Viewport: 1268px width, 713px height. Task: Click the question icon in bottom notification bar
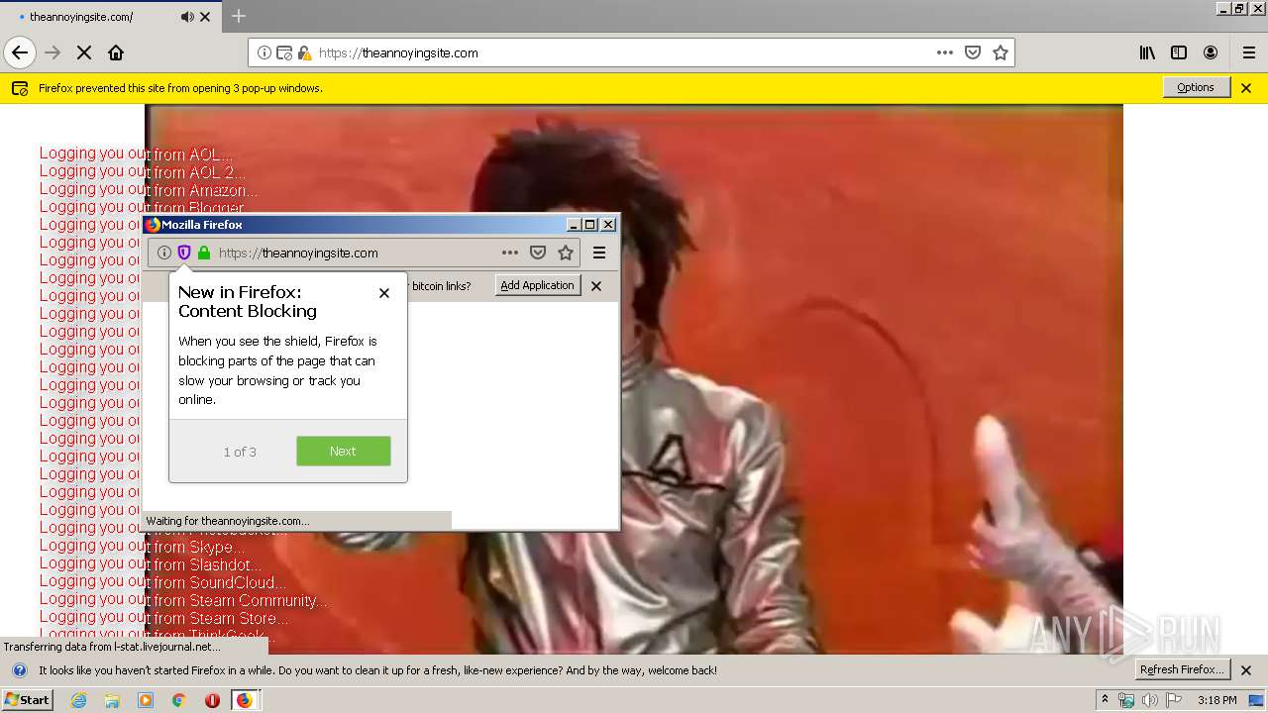(x=19, y=670)
